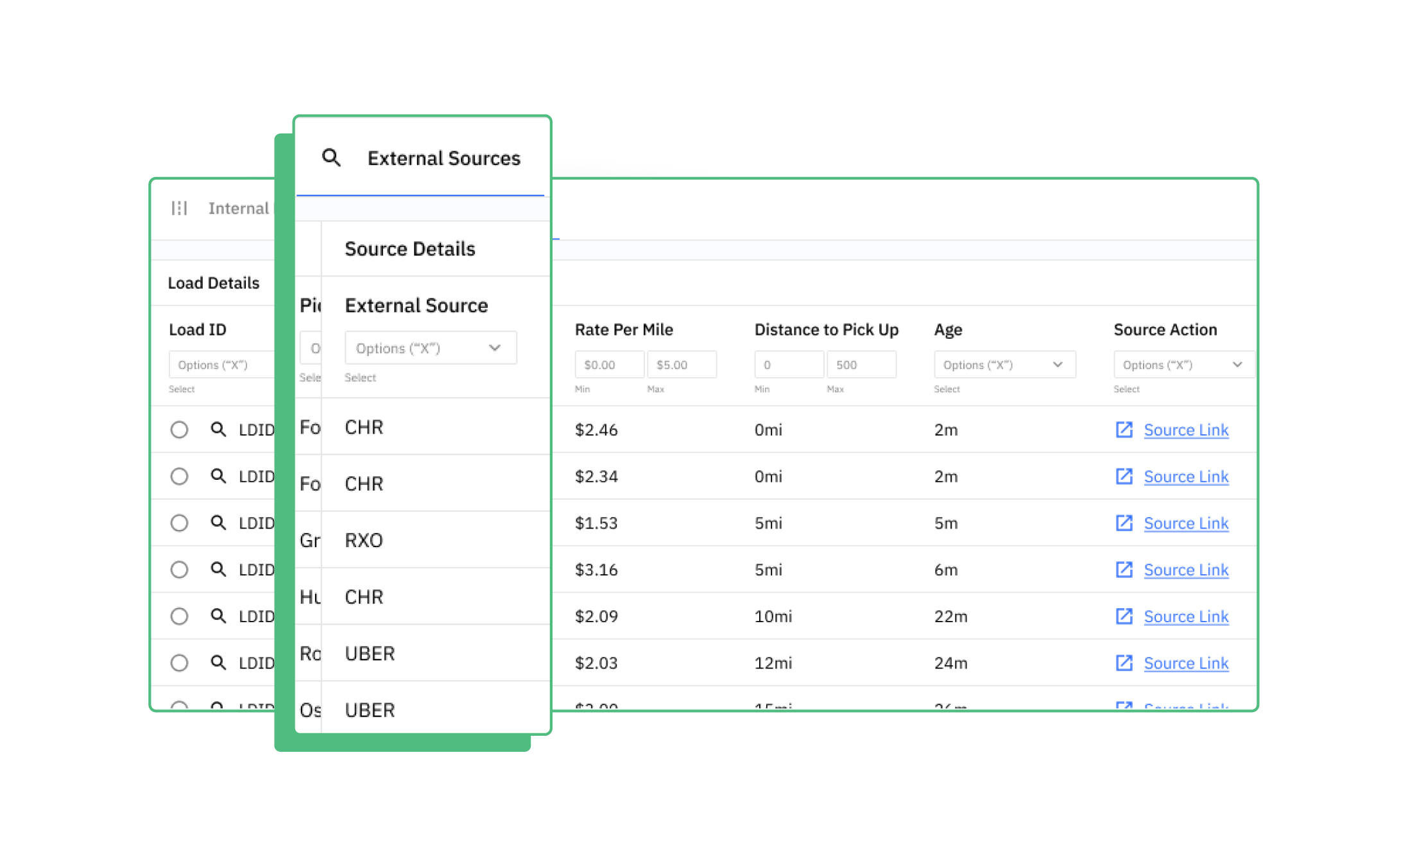Open the Source Action options dropdown
Screen dimensions: 1408x866
coord(1183,364)
